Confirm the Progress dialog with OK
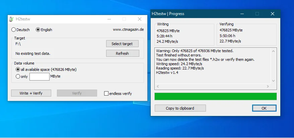 tap(264, 108)
